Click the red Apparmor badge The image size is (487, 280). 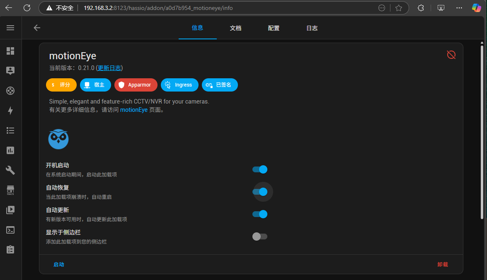click(x=136, y=85)
